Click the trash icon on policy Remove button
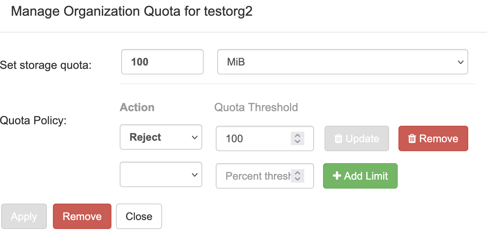487x238 pixels. click(x=412, y=139)
